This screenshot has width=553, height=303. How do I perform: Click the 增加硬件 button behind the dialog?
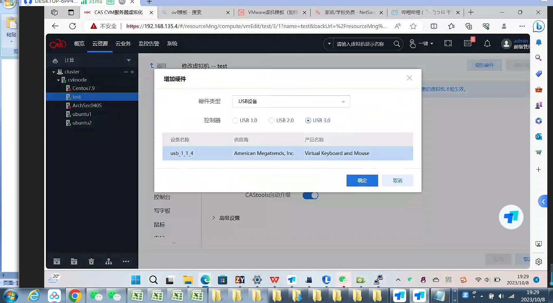(x=484, y=65)
